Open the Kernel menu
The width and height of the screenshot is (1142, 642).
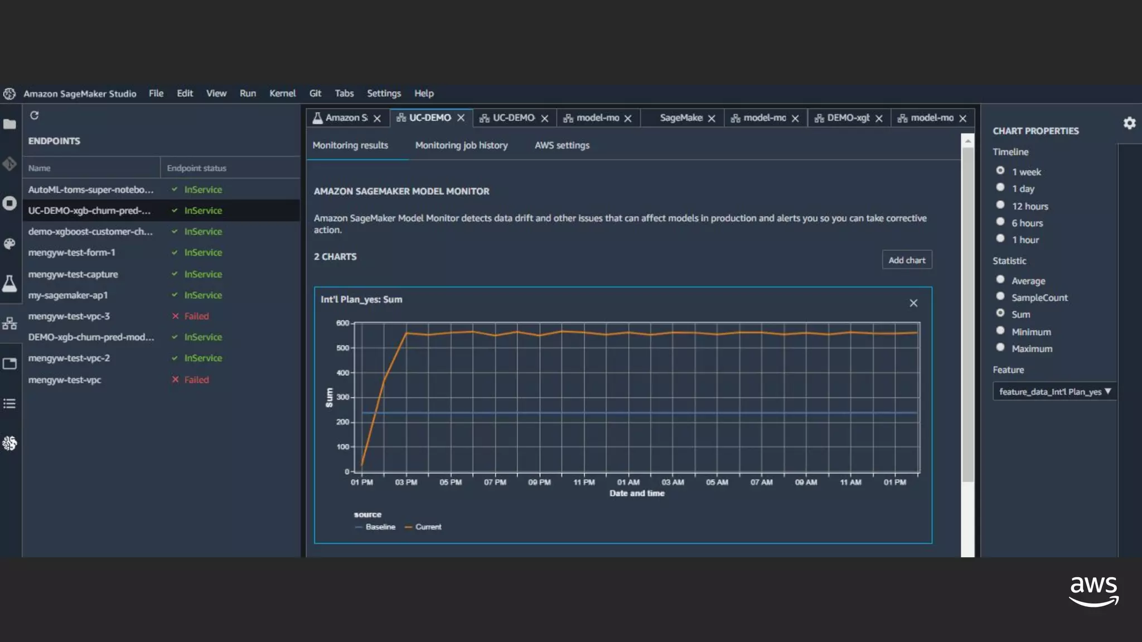(282, 94)
